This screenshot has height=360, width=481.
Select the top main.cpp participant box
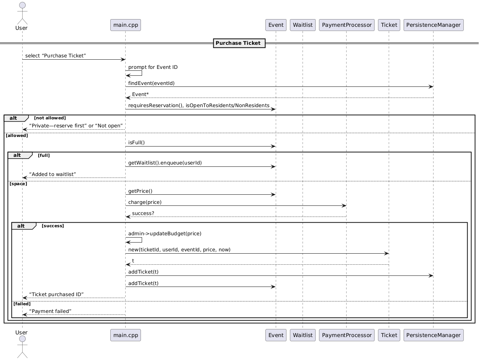(125, 25)
